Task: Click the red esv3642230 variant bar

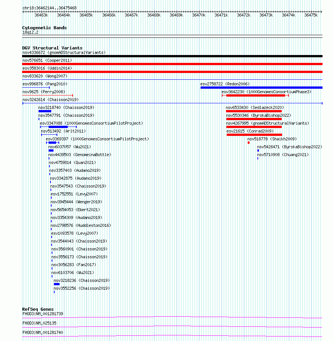Action: pos(256,95)
